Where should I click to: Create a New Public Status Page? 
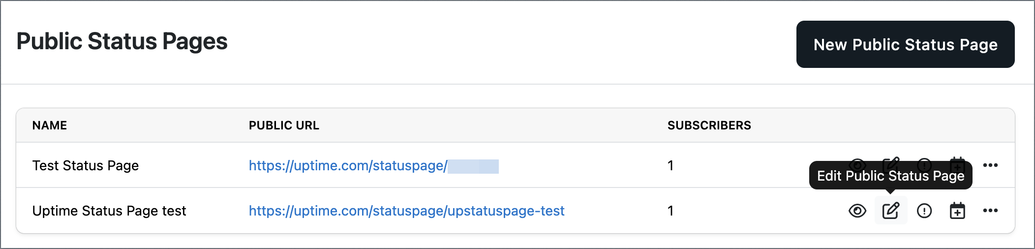pyautogui.click(x=905, y=44)
